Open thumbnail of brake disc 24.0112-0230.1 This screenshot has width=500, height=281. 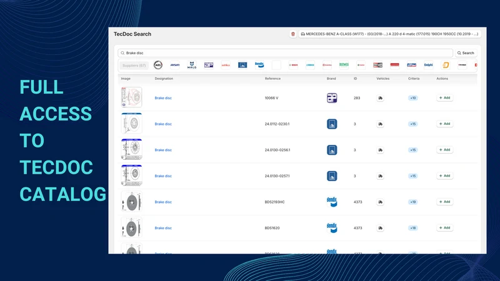131,124
